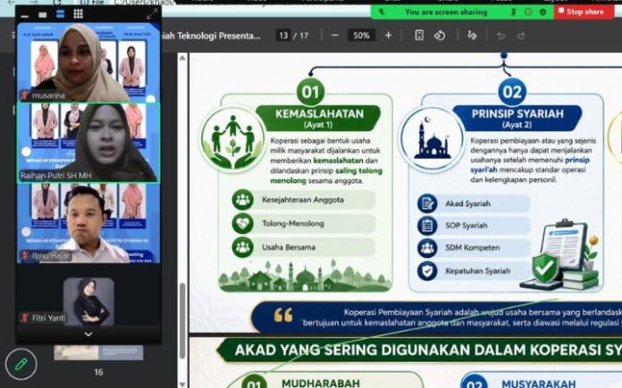This screenshot has width=622, height=388.
Task: Click the 'KEMASLAHATAN' heading
Action: [319, 114]
